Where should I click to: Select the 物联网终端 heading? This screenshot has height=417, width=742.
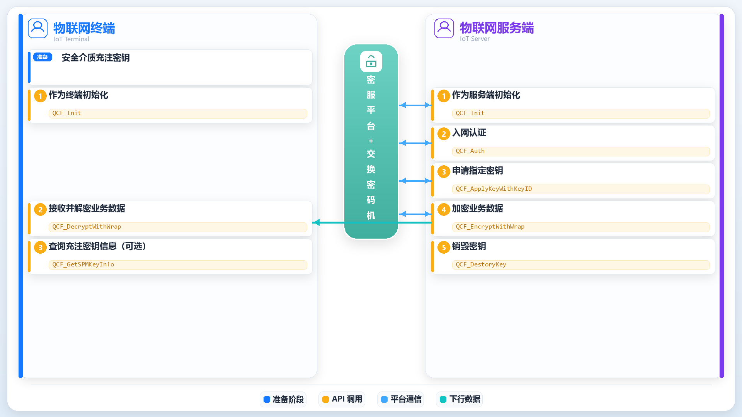tap(84, 28)
